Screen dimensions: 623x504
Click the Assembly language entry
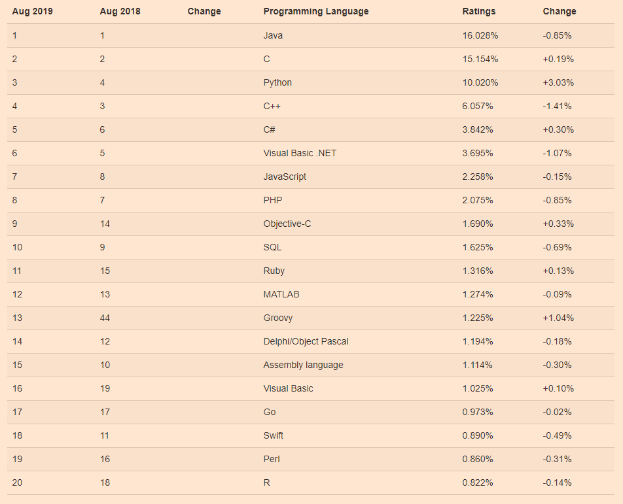(x=303, y=365)
